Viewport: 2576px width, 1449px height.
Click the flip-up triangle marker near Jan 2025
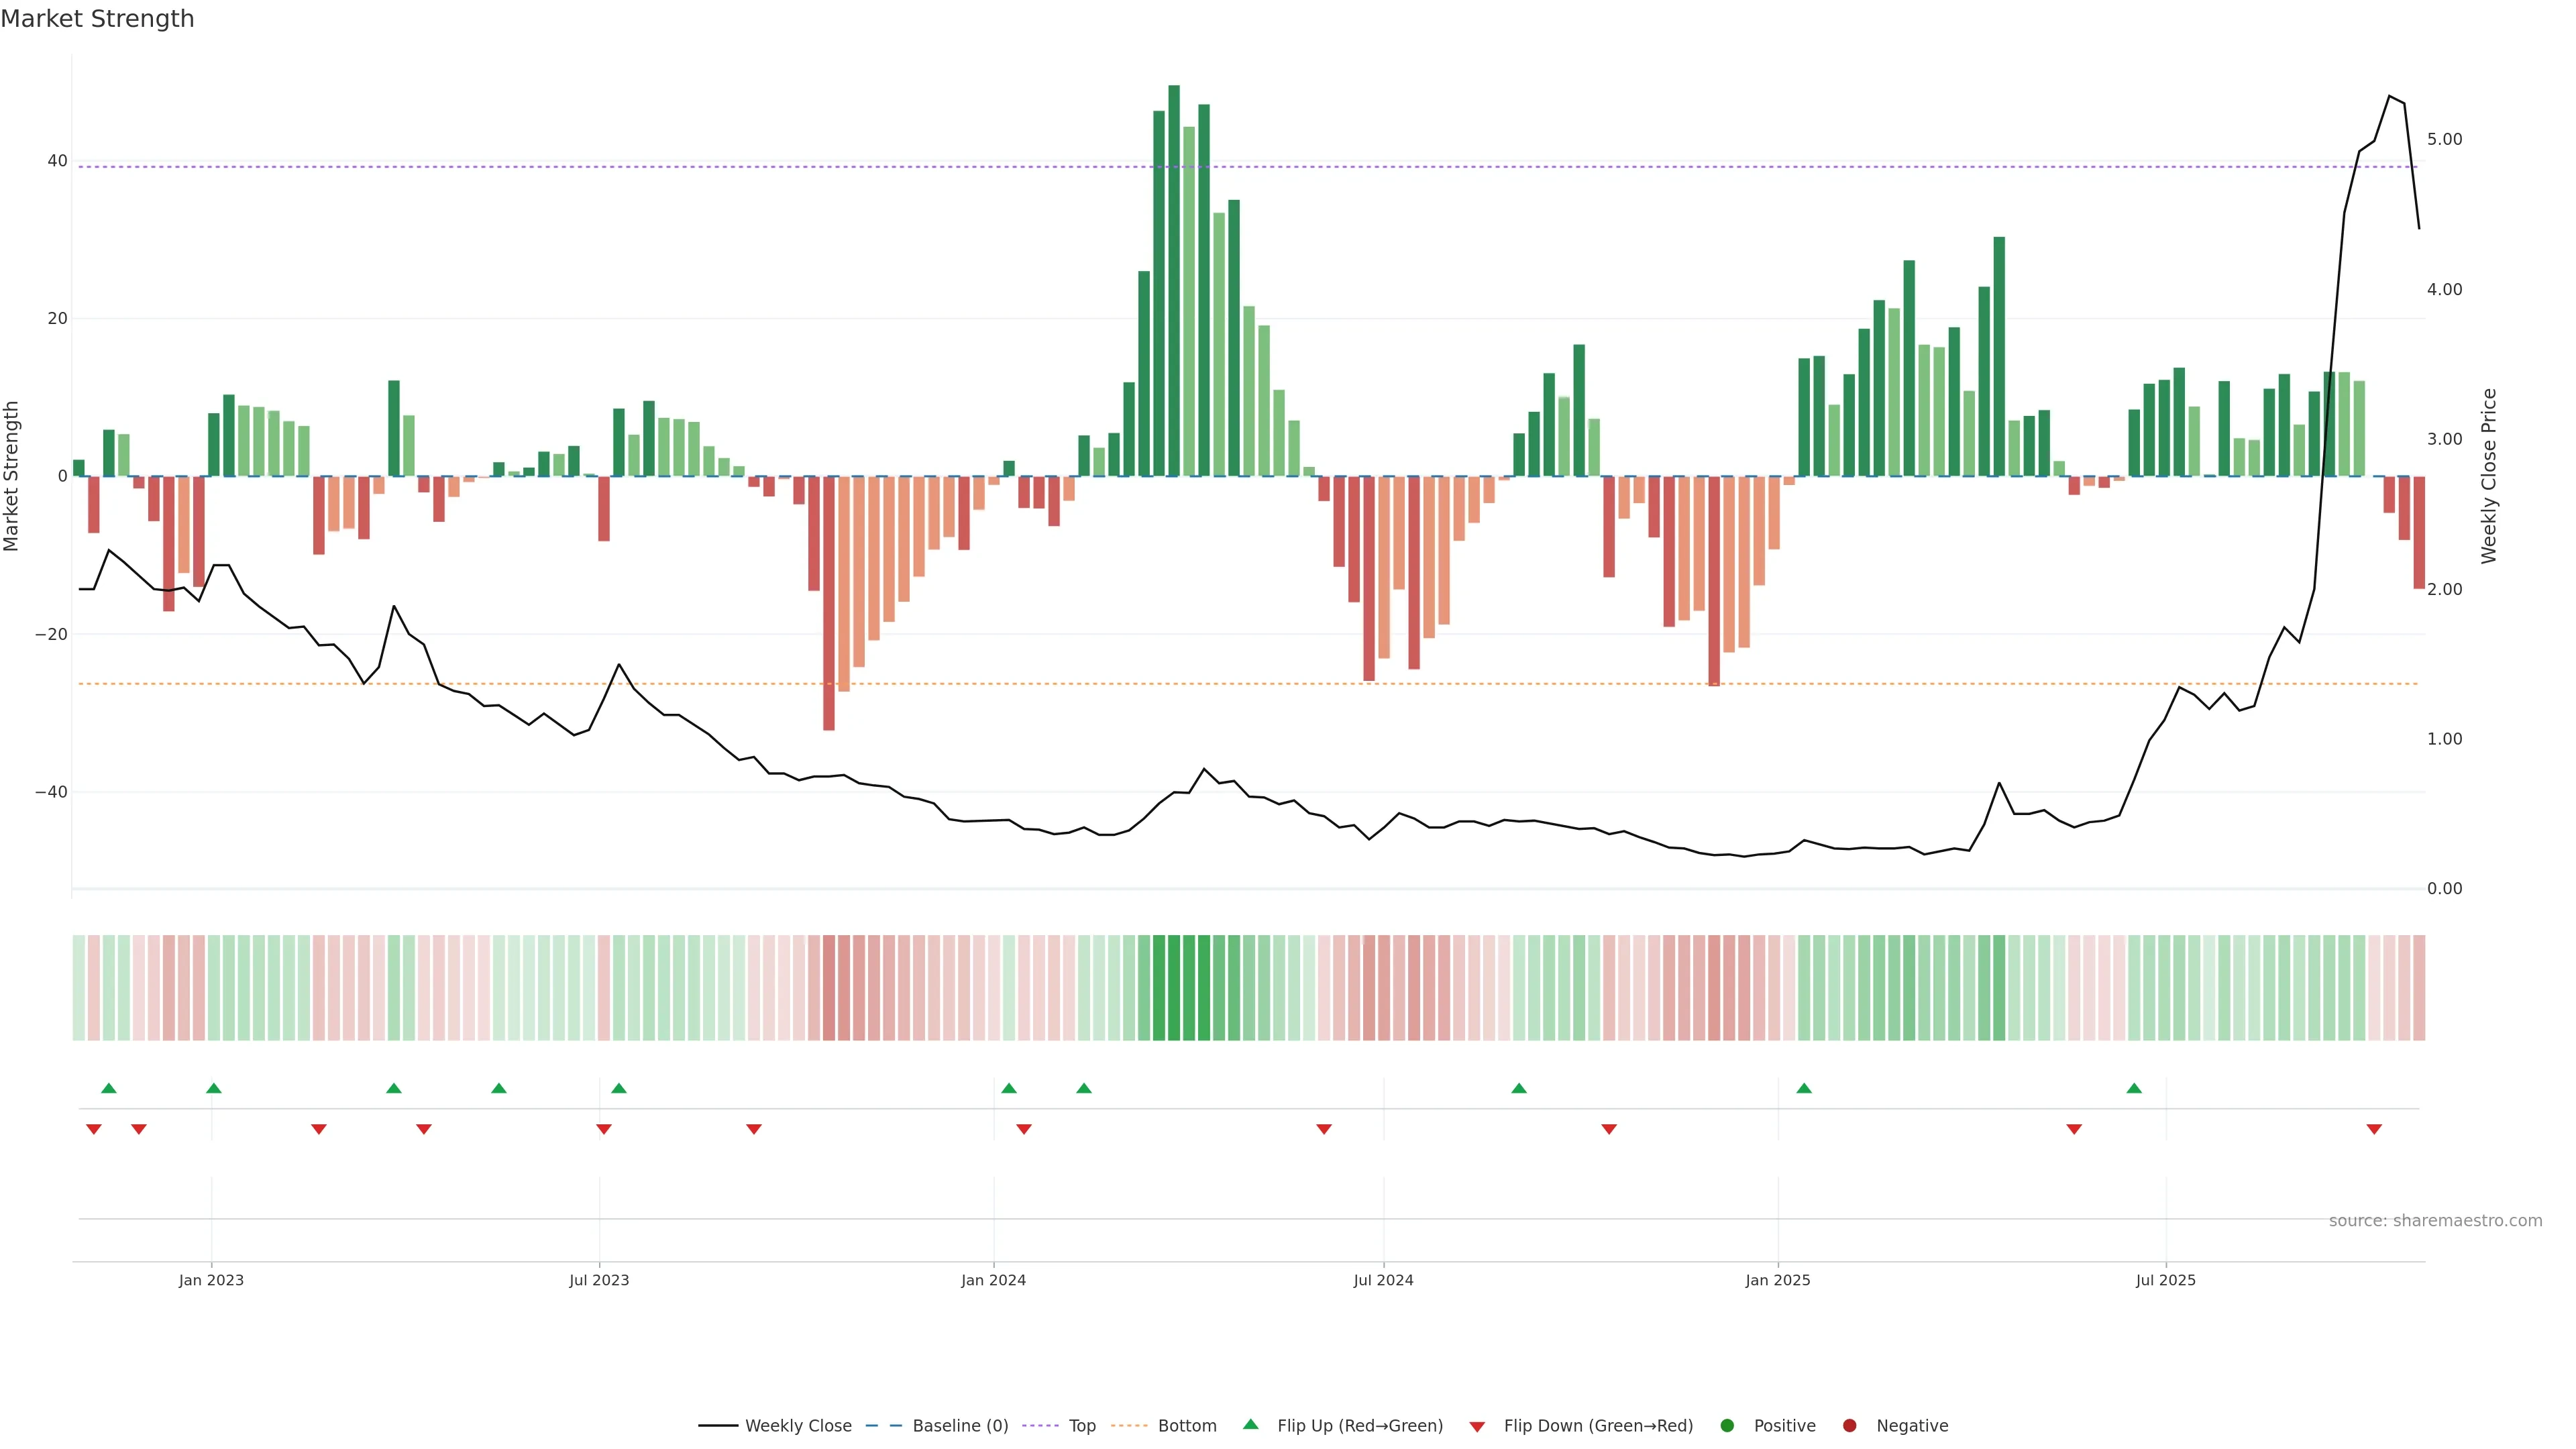click(1804, 1088)
